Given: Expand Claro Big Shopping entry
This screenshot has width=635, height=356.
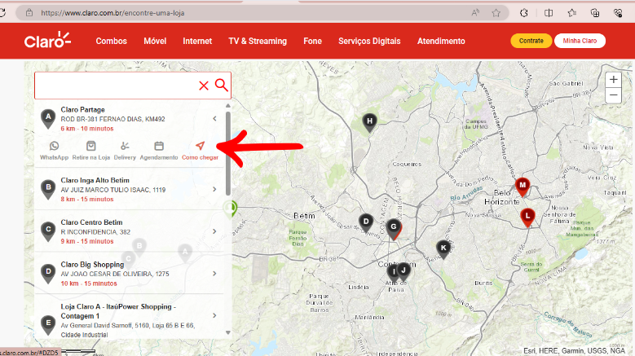Looking at the screenshot, I should [214, 274].
